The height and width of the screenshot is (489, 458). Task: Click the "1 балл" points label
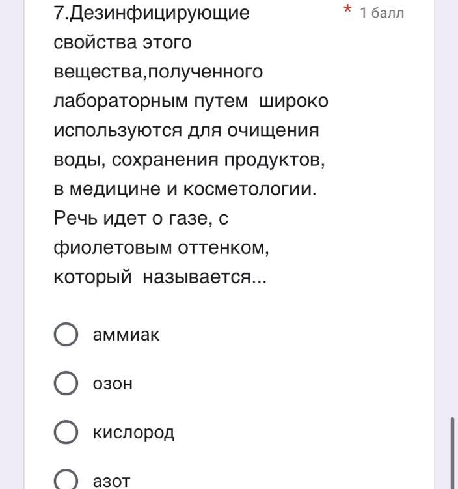(382, 13)
